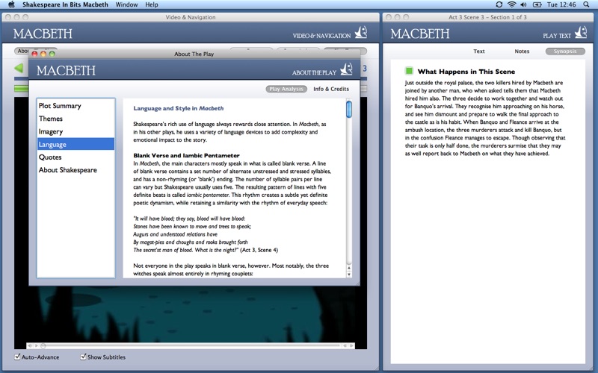598x373 pixels.
Task: Click the step-forward button on video bar
Action: (351, 345)
